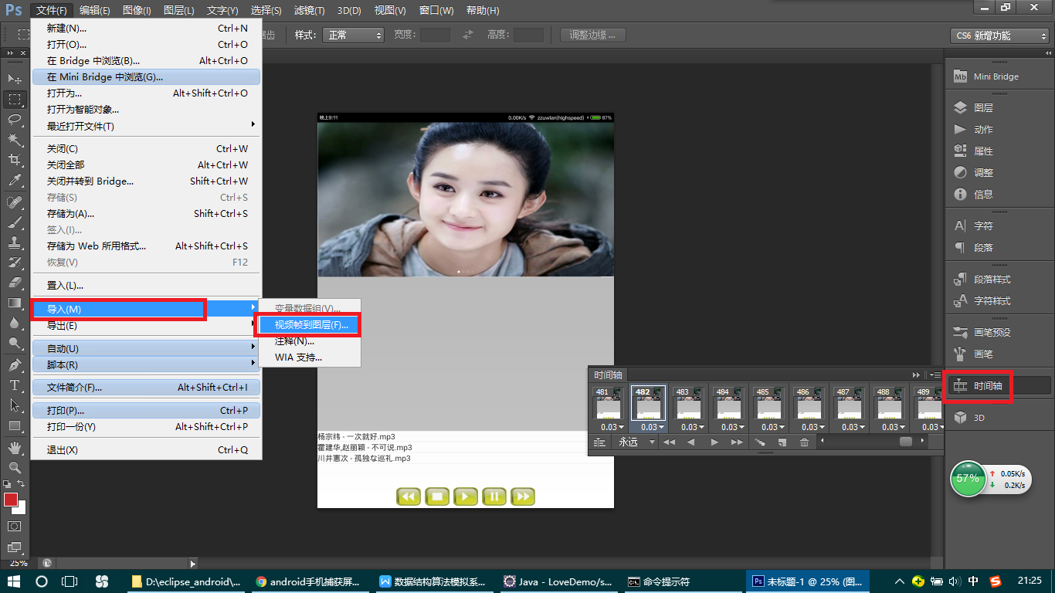Toggle Quick Mask mode
Viewport: 1055px width, 593px height.
tap(15, 526)
